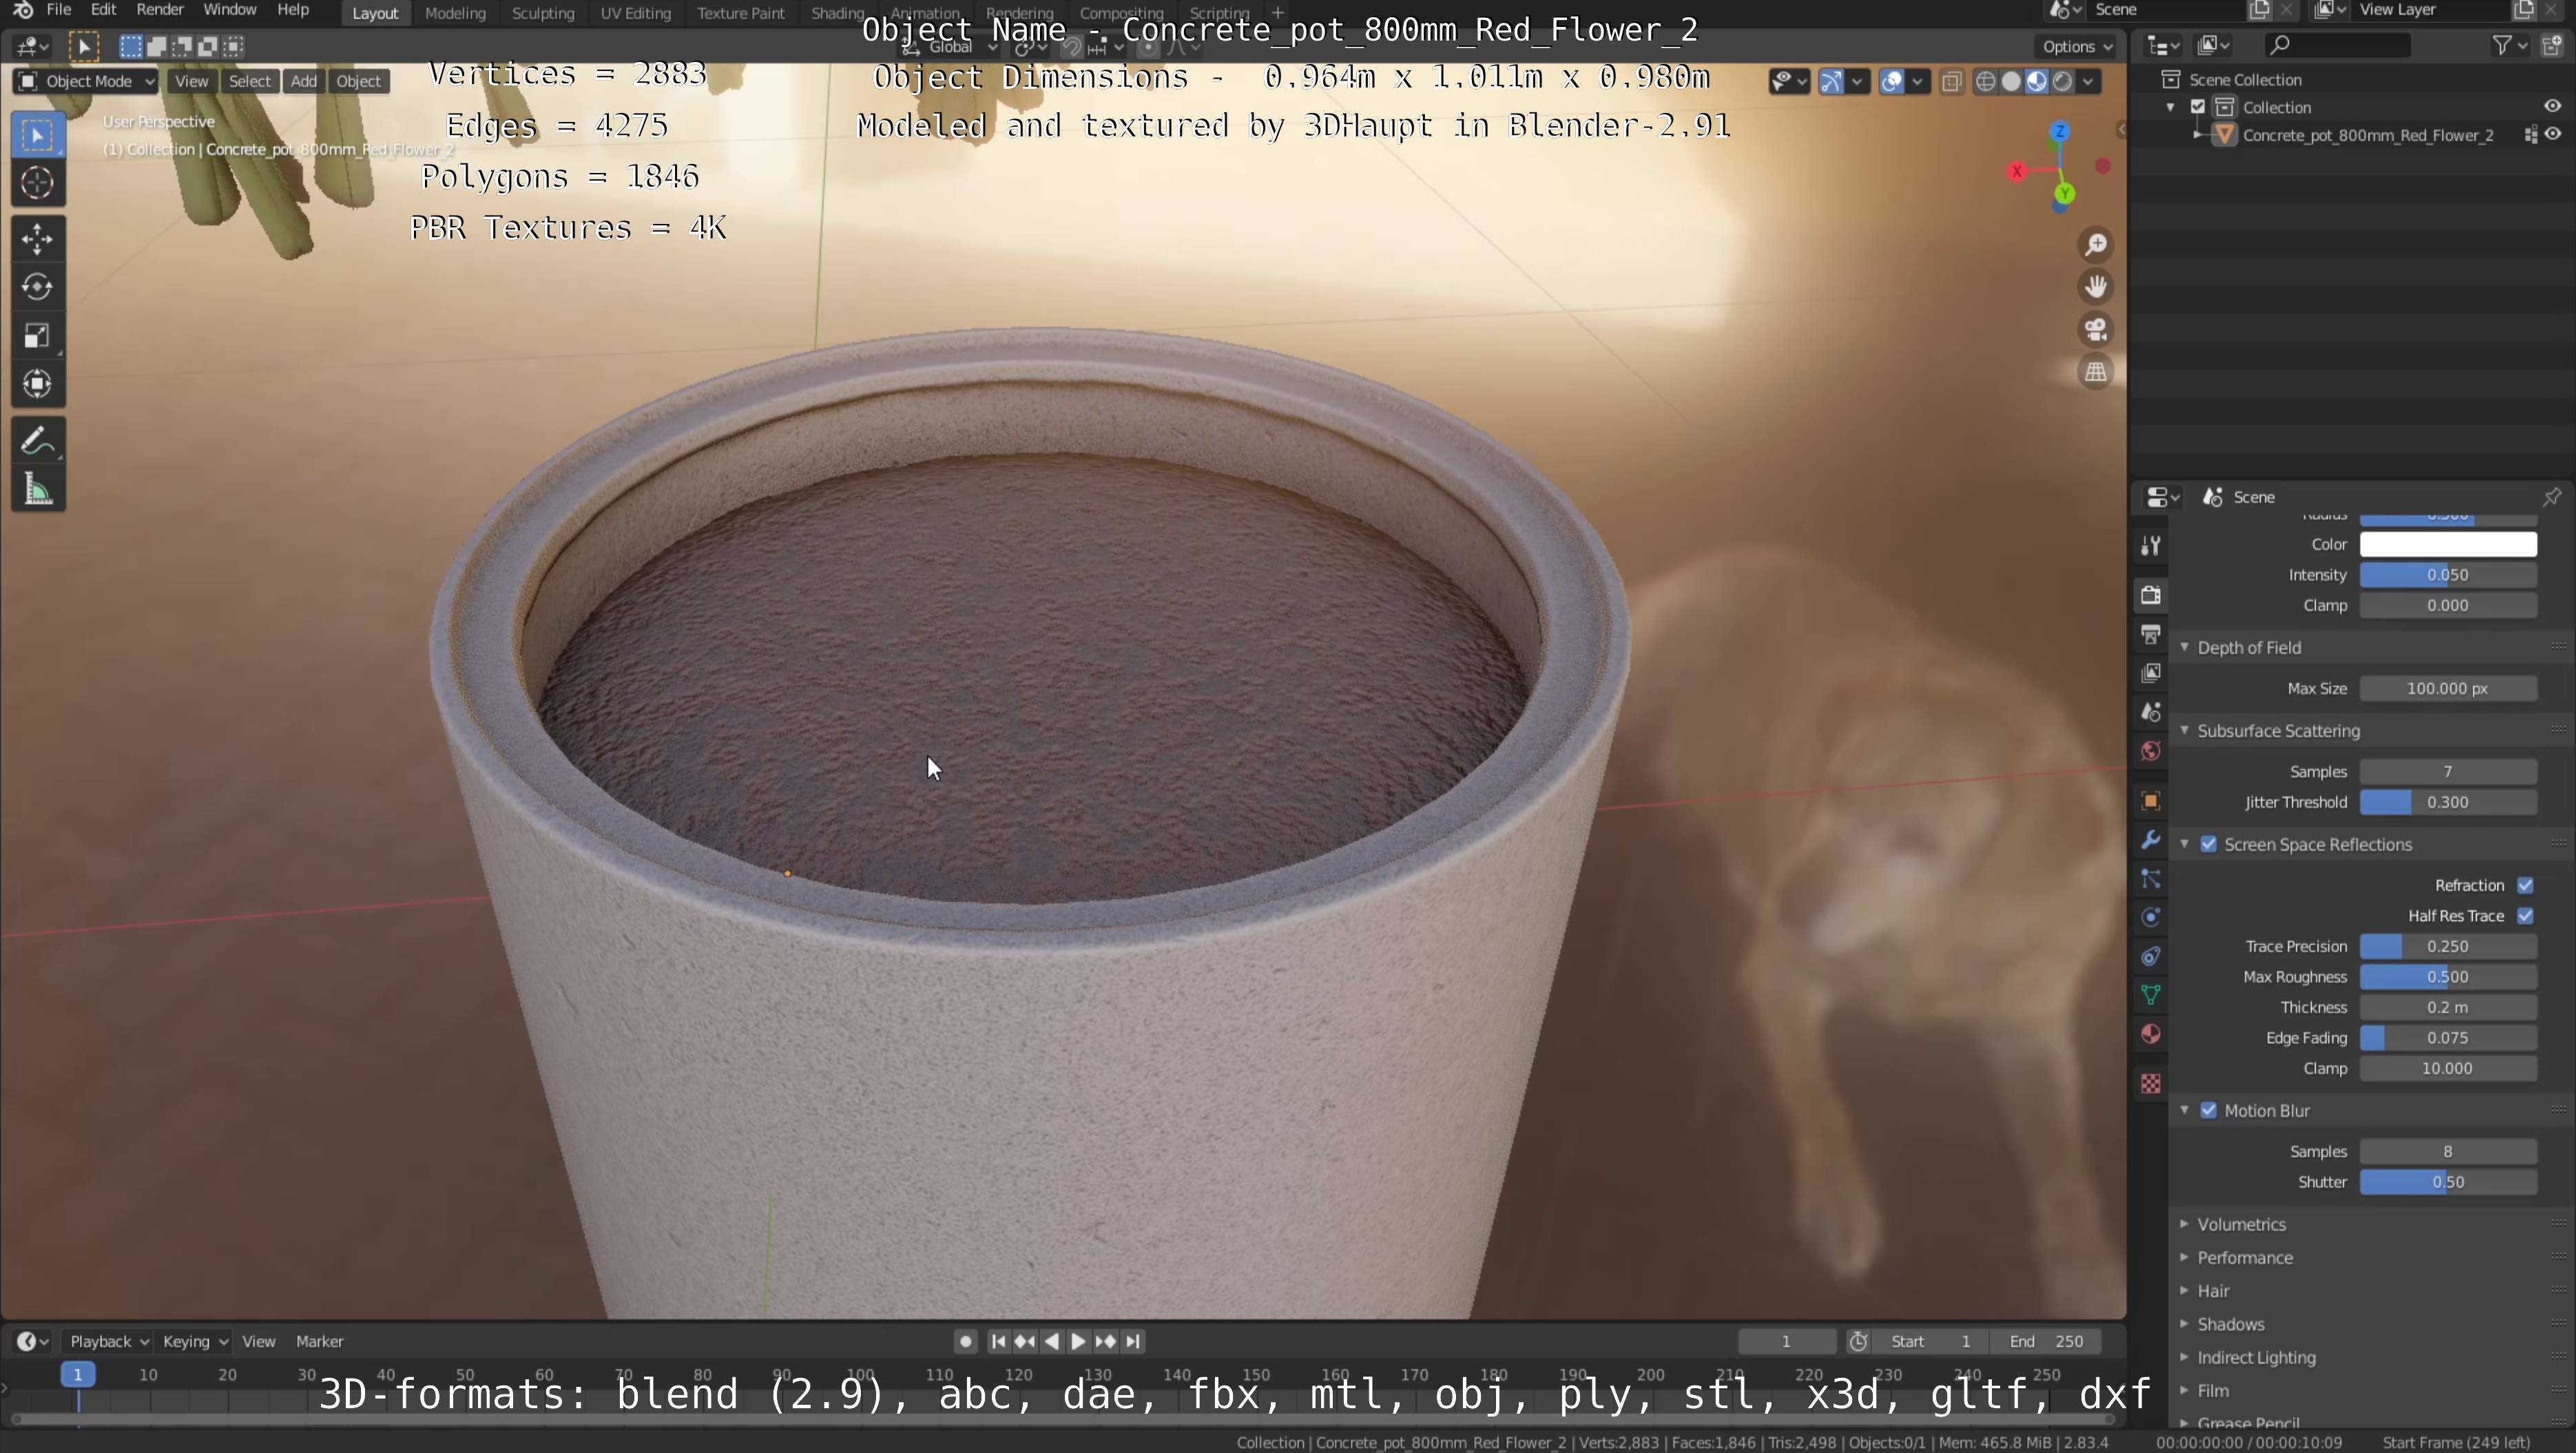
Task: Select the Rotate tool
Action: [x=38, y=287]
